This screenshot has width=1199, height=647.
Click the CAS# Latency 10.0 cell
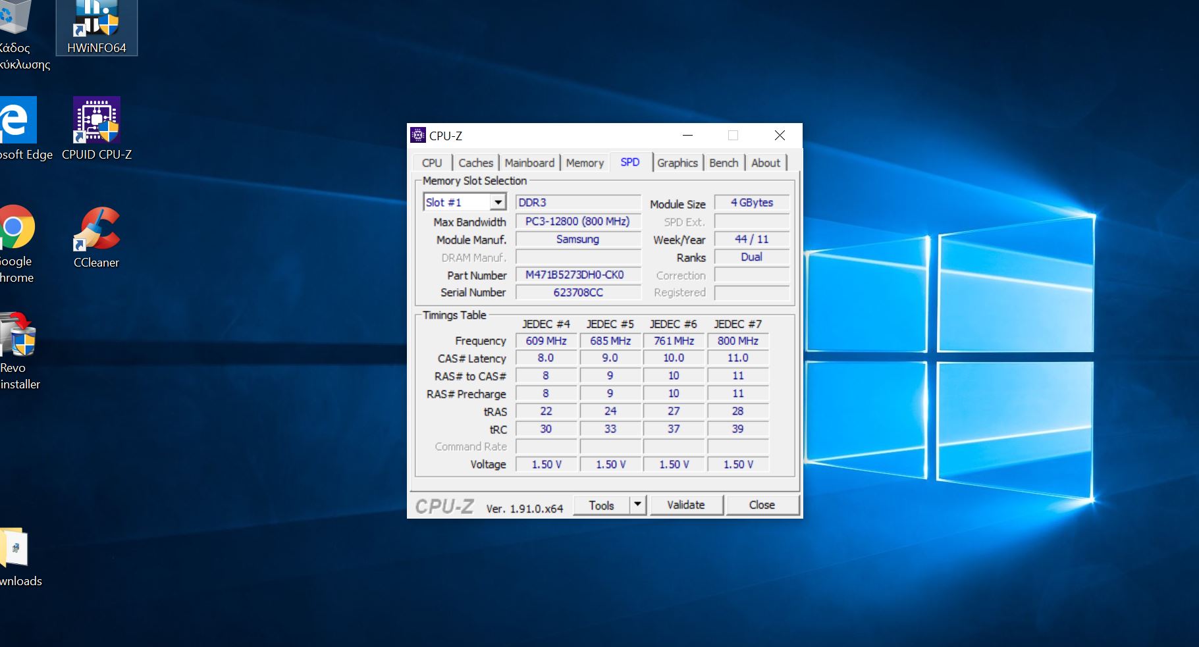(x=674, y=358)
